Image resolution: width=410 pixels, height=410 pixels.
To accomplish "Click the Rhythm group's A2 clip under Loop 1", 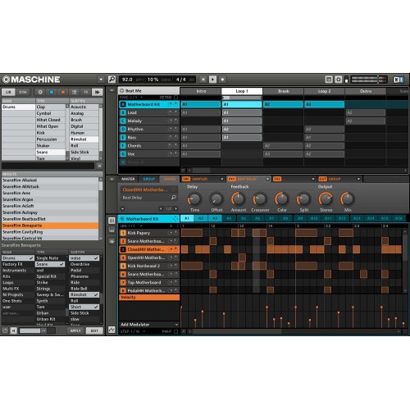I will click(242, 129).
